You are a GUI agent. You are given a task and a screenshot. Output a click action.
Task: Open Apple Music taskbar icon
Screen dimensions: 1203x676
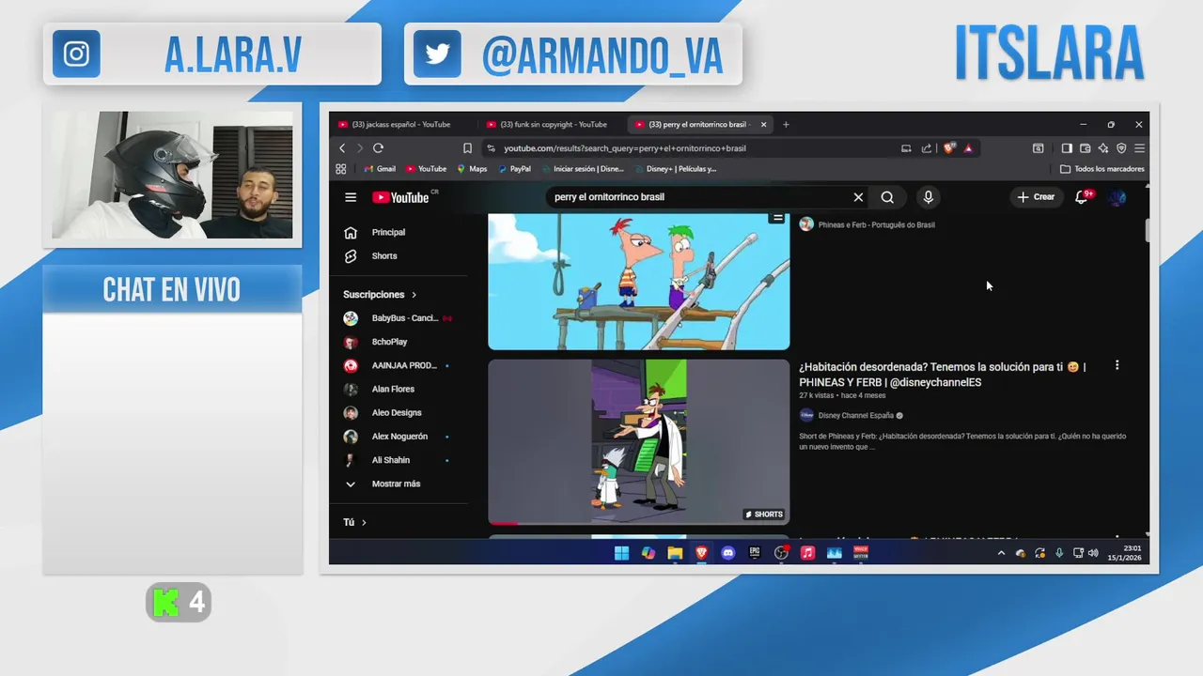click(807, 553)
